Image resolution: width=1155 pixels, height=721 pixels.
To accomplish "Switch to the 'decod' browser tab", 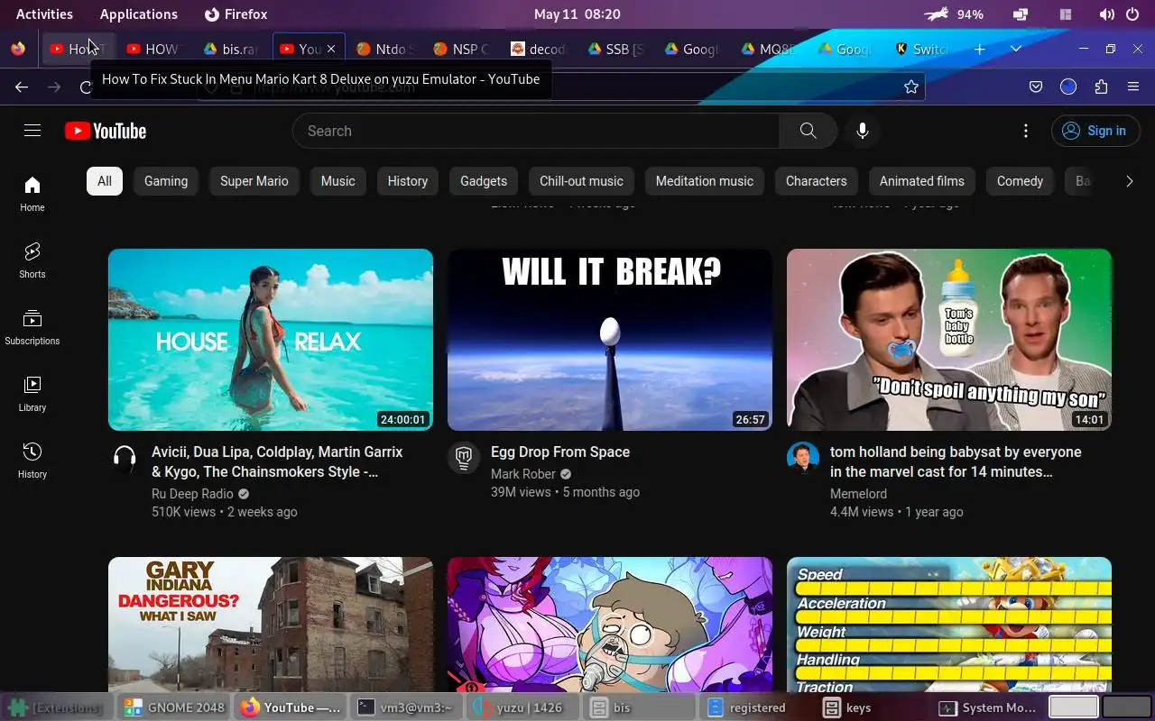I will [539, 49].
